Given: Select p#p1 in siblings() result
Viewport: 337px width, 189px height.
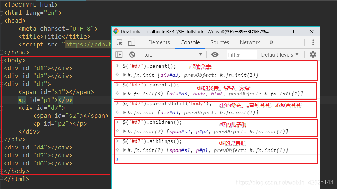Looking at the screenshot, I should pos(202,150).
